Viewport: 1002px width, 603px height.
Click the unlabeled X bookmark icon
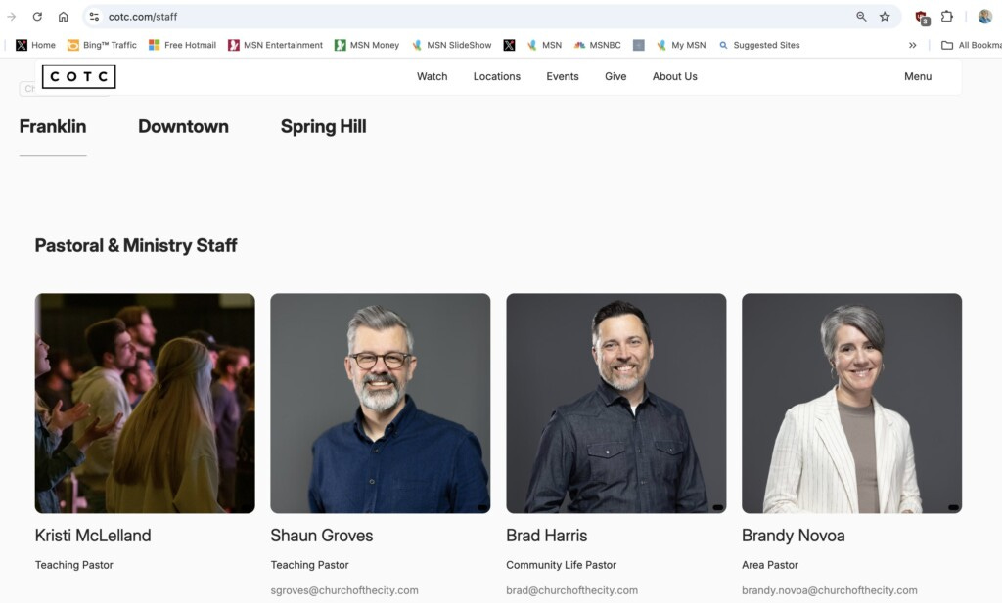coord(509,45)
